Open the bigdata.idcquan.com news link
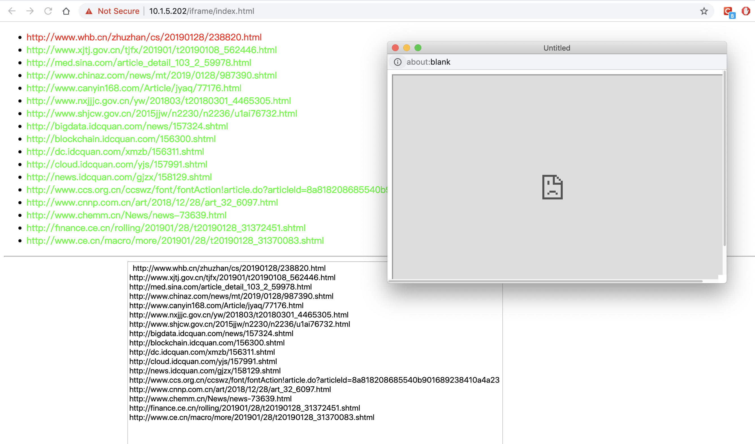Image resolution: width=755 pixels, height=444 pixels. point(127,126)
